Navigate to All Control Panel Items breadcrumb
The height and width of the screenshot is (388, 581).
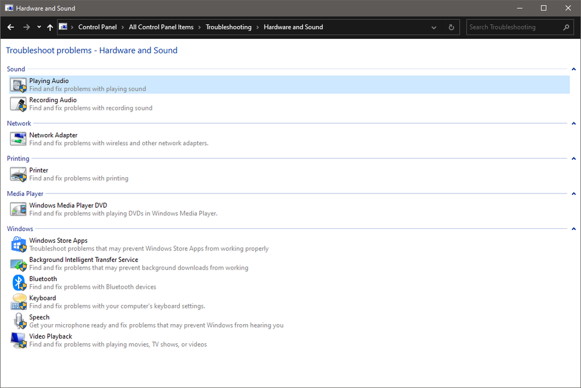click(x=161, y=27)
